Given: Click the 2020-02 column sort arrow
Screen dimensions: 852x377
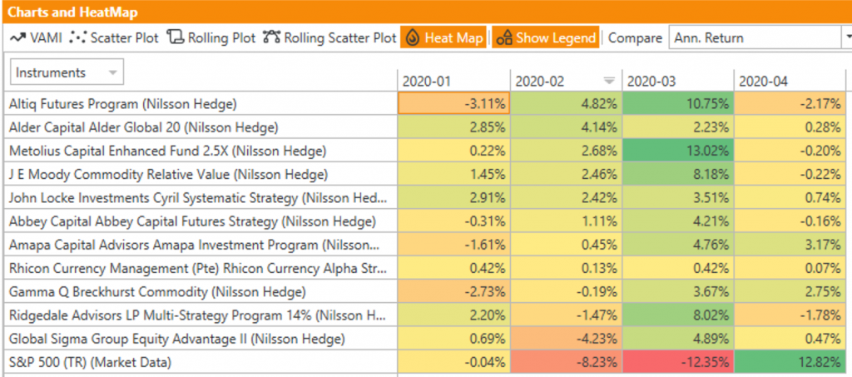Looking at the screenshot, I should [608, 81].
